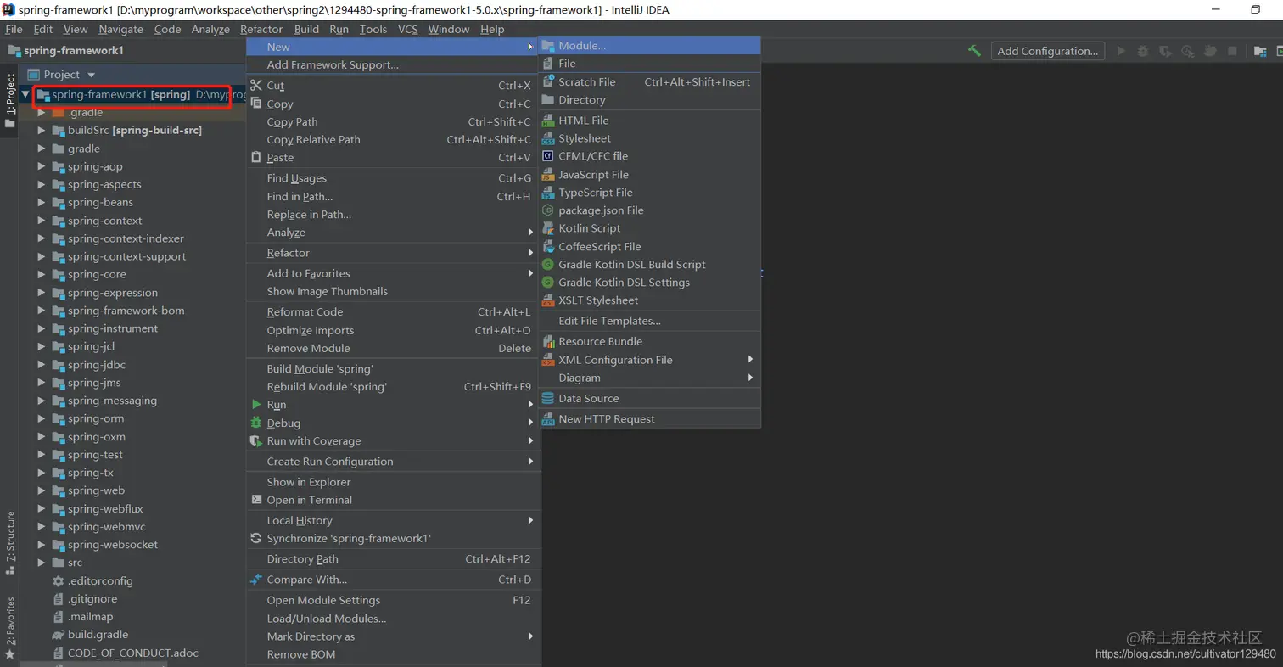Viewport: 1283px width, 667px height.
Task: Click the Copy icon in context menu
Action: 256,103
